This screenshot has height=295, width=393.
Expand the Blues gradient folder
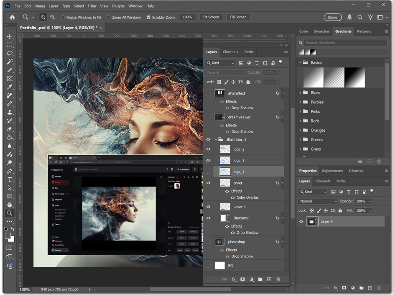300,93
